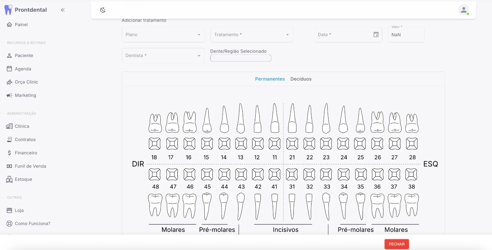This screenshot has height=250, width=492.
Task: Select upper molar tooth 26
Action: pos(378,122)
